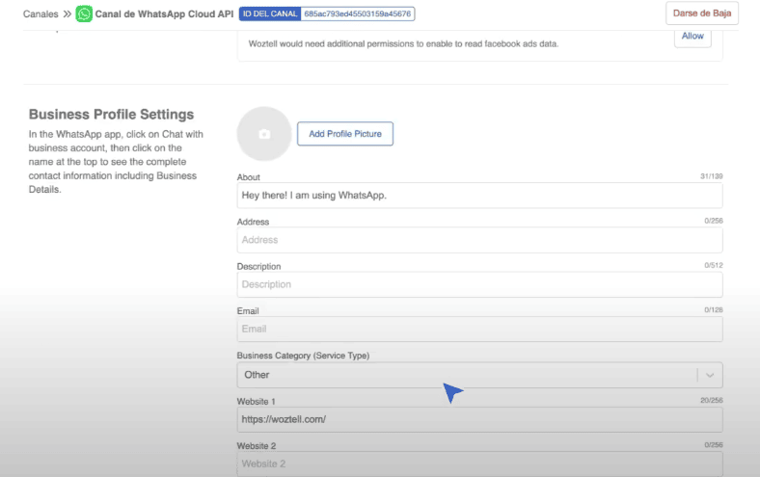Click the Business Profile Settings heading
Image resolution: width=760 pixels, height=477 pixels.
point(112,115)
